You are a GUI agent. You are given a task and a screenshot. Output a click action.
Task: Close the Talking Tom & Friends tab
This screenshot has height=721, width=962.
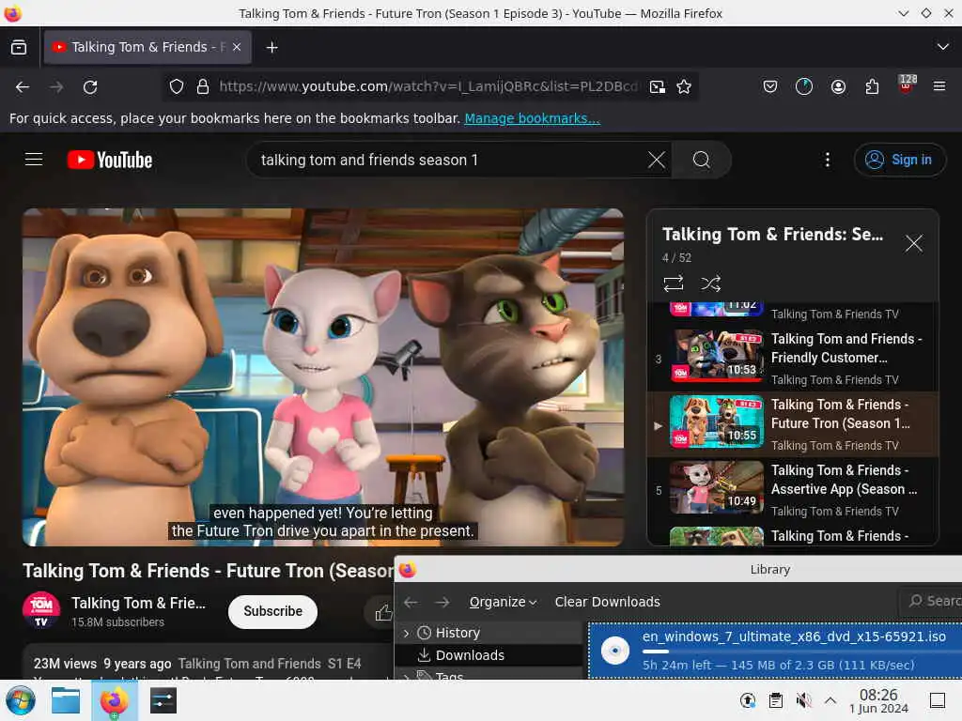[x=237, y=47]
